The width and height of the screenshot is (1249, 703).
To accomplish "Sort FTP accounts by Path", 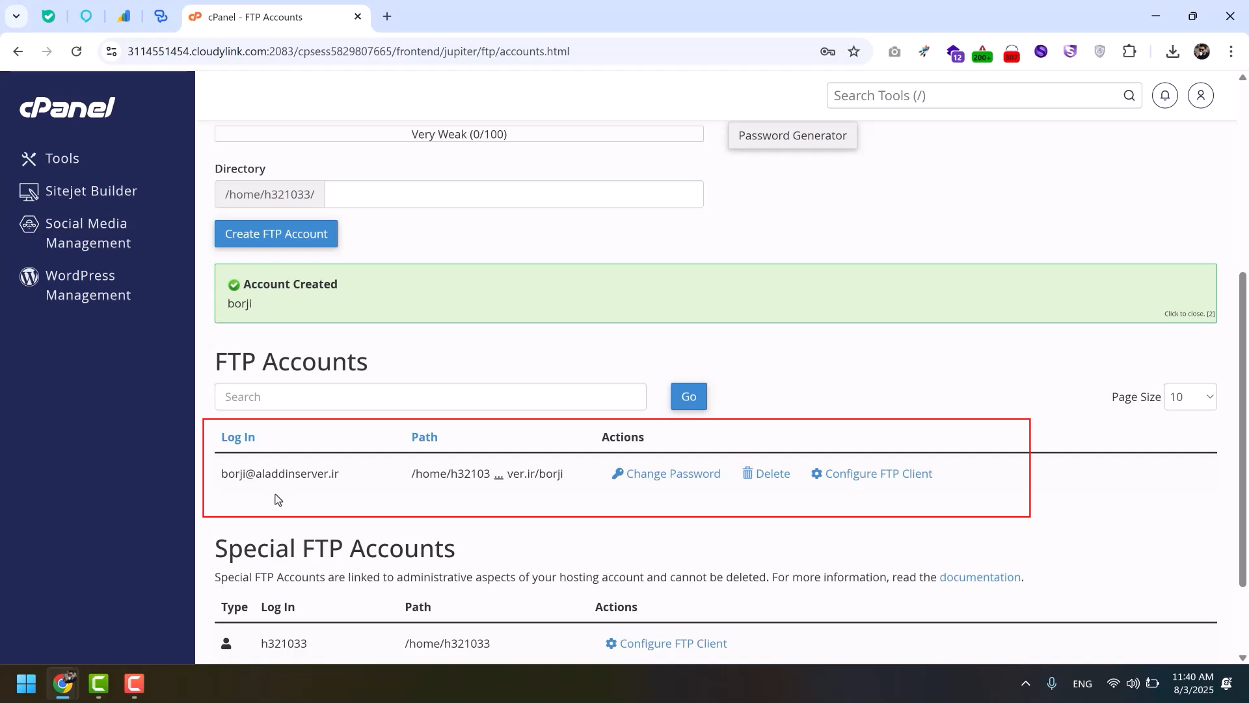I will (x=424, y=437).
